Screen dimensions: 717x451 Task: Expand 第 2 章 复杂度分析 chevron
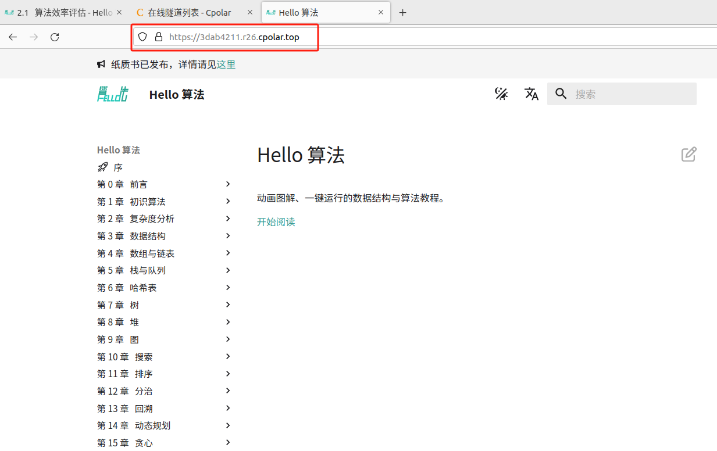click(228, 219)
